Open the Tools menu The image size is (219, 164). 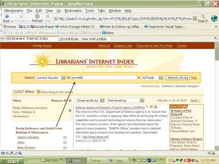click(89, 11)
